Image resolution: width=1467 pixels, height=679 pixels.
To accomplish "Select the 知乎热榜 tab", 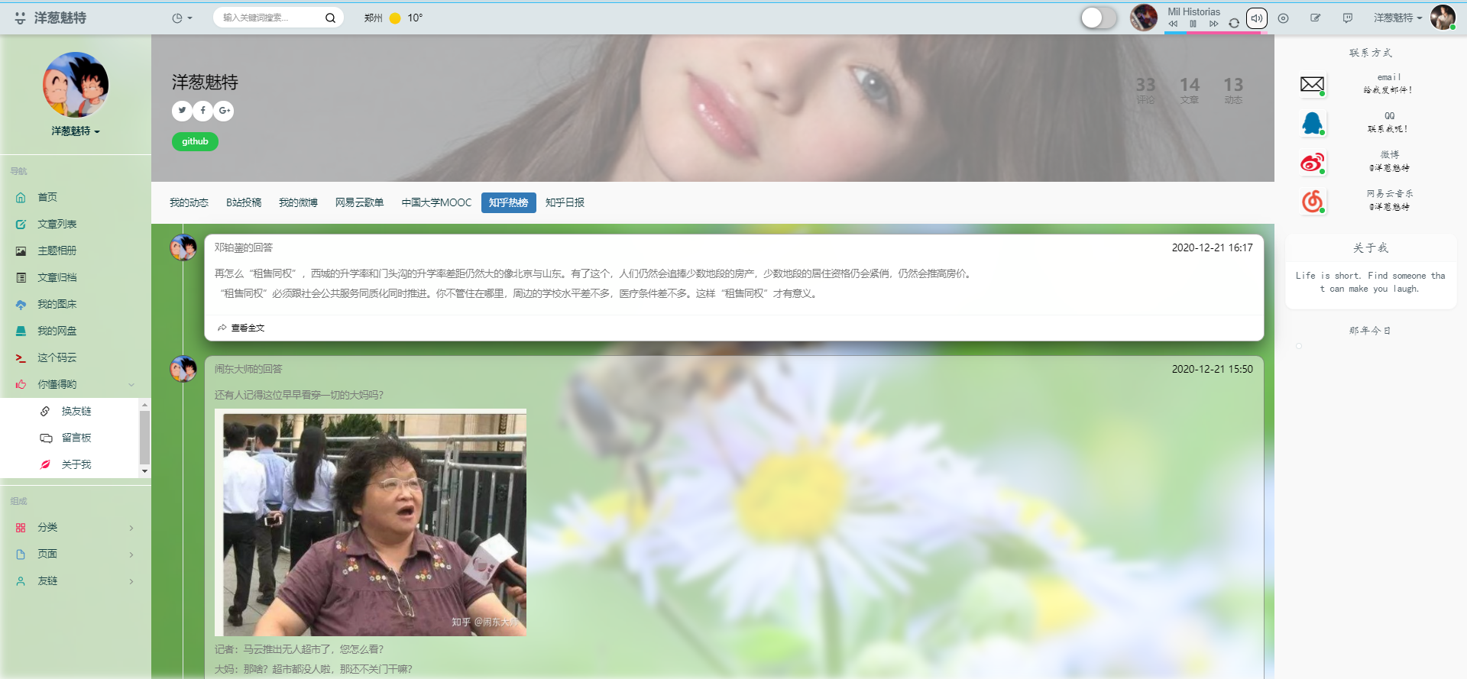I will coord(509,202).
